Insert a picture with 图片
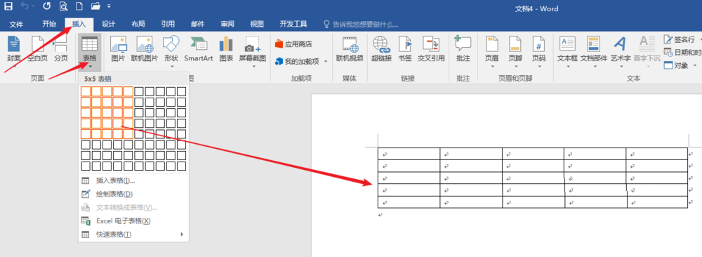Viewport: 702px width, 257px height. [118, 50]
